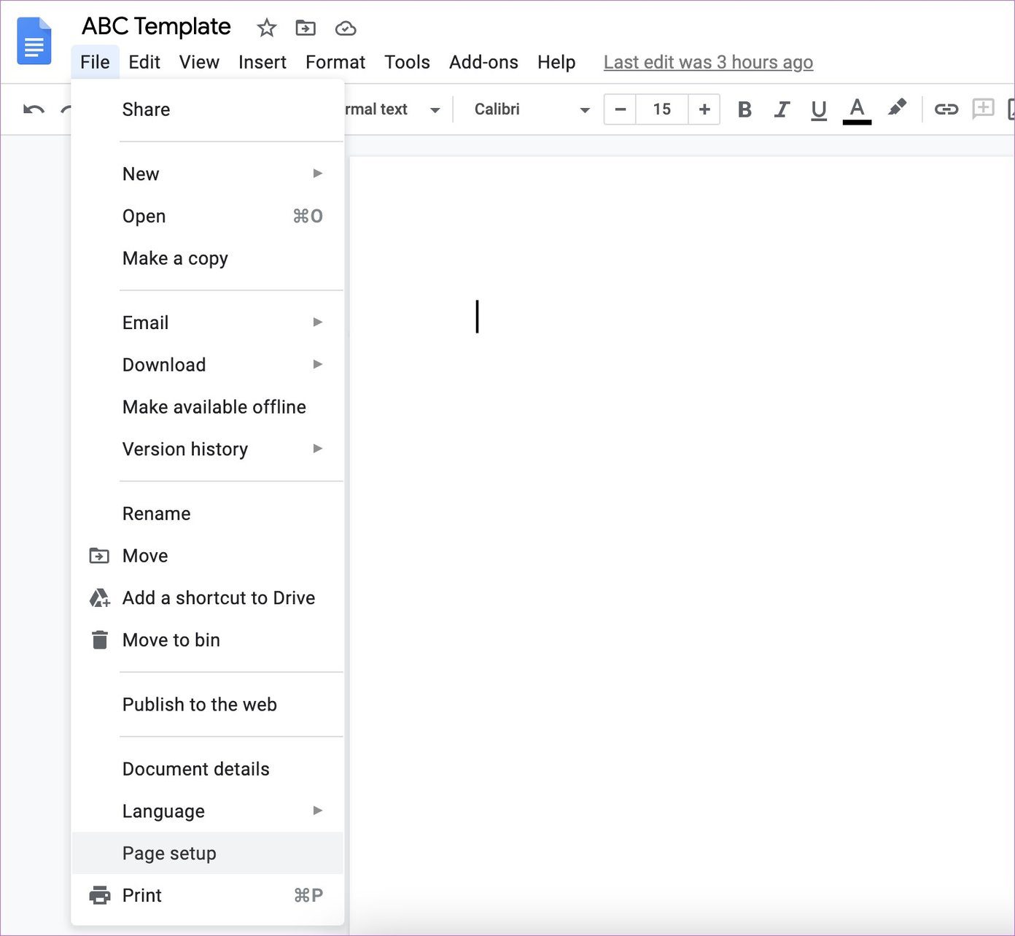Increase font size with plus button
Image resolution: width=1015 pixels, height=936 pixels.
[x=704, y=109]
